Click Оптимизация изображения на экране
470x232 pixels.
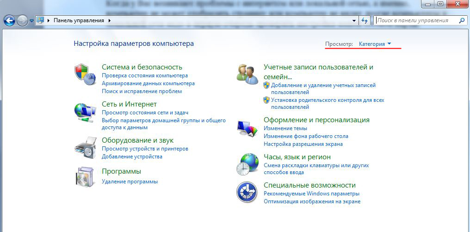(x=312, y=202)
